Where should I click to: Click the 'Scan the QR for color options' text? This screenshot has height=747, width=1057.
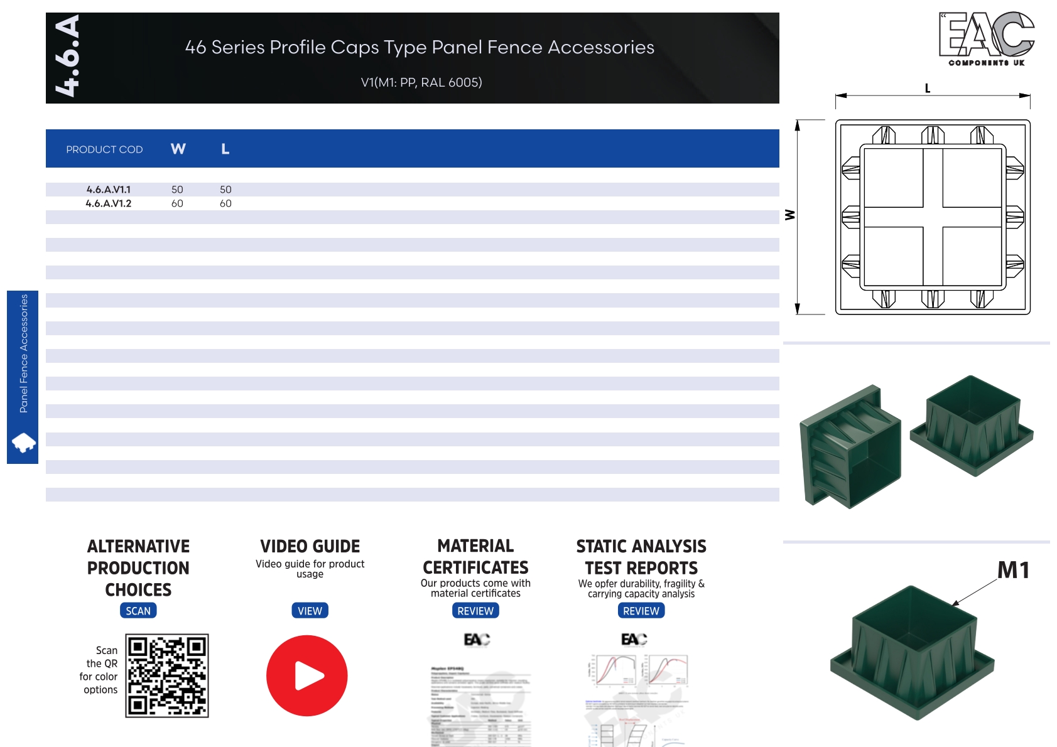(x=99, y=670)
